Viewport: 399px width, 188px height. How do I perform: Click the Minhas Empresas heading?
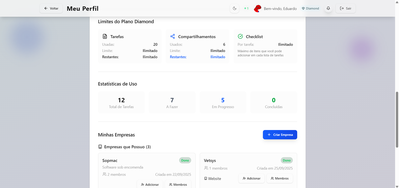[x=116, y=135]
